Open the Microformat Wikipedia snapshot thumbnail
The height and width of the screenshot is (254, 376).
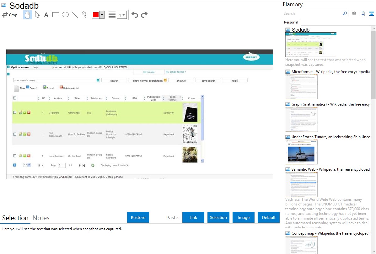click(x=301, y=87)
